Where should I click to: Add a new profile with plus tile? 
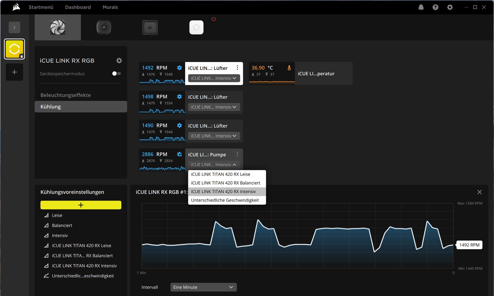click(x=14, y=72)
